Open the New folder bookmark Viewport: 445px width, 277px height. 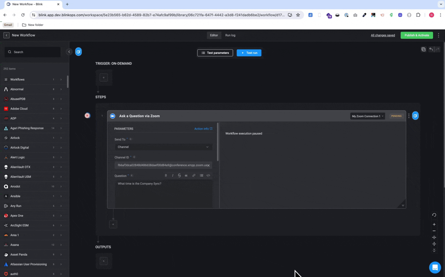pos(33,25)
